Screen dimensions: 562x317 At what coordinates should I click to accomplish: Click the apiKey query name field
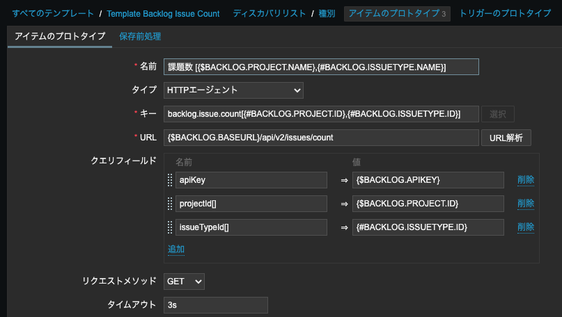coord(251,180)
